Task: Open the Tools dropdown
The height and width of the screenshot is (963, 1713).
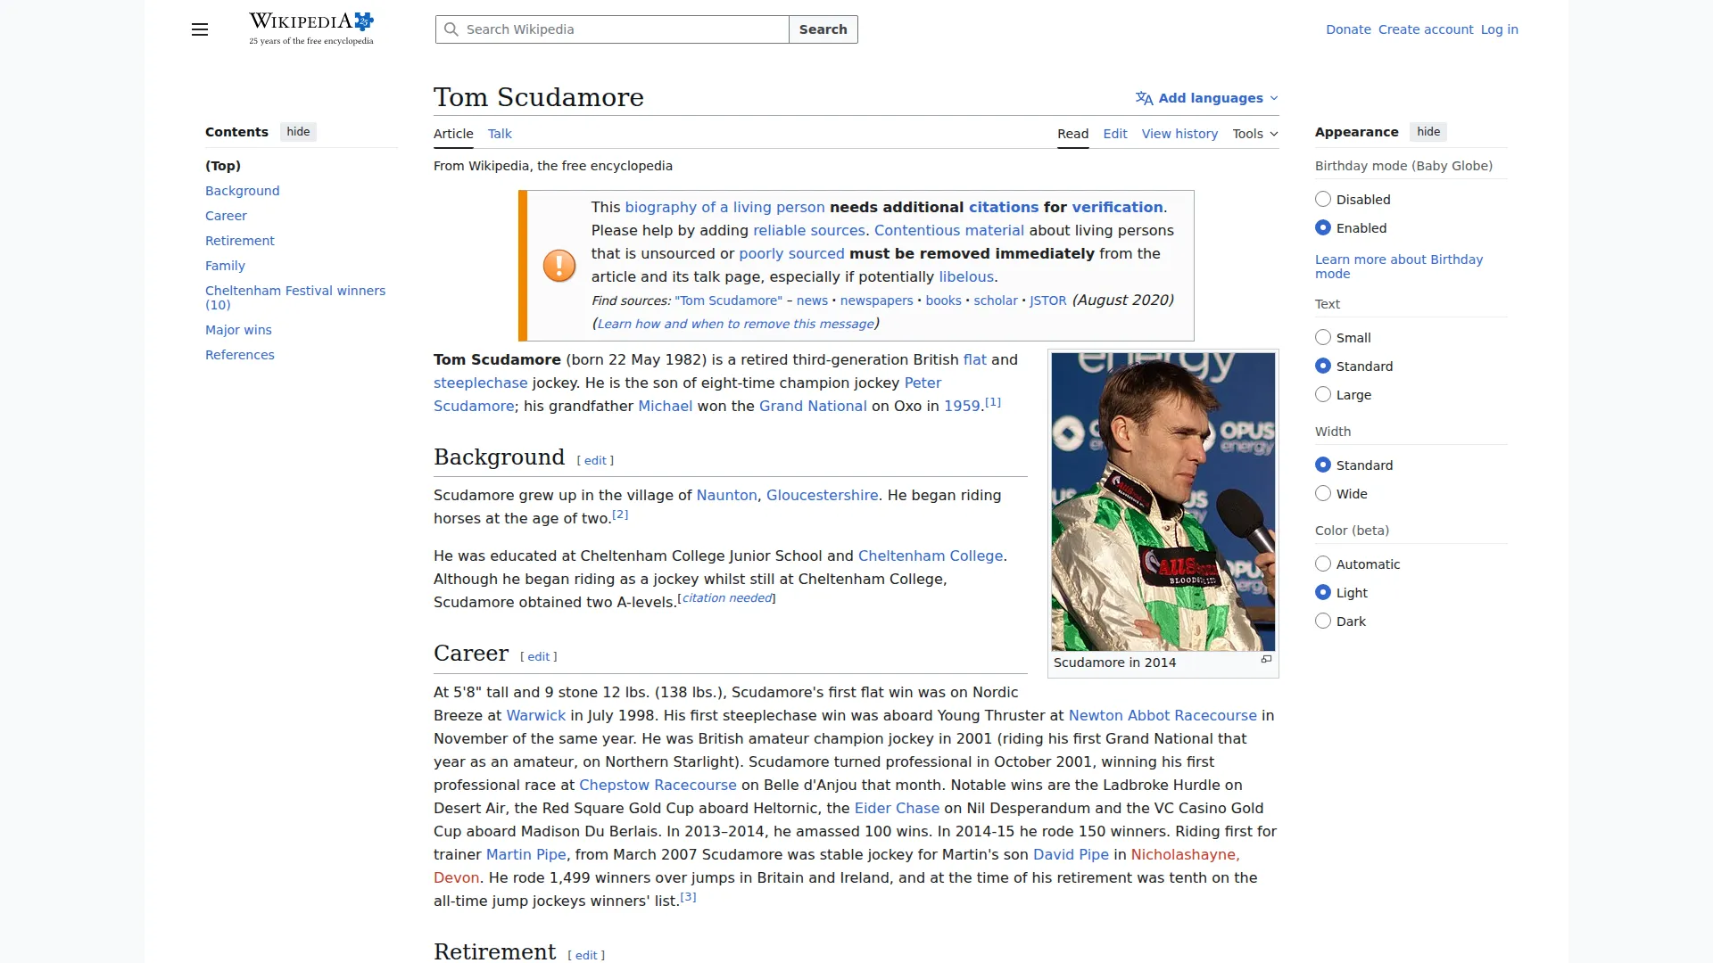Action: point(1254,133)
